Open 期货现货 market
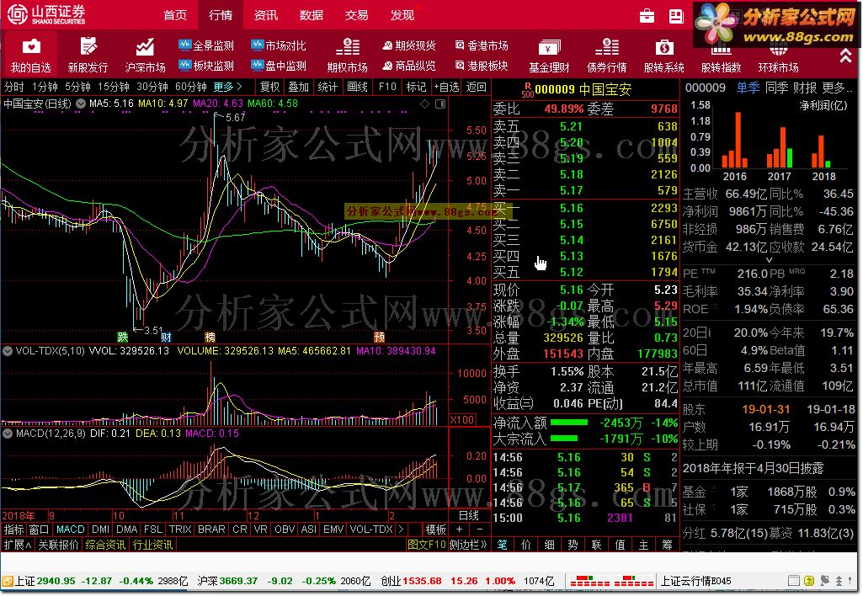 pos(409,45)
